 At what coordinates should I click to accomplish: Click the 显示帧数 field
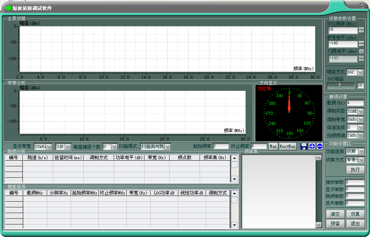[x=355, y=189]
